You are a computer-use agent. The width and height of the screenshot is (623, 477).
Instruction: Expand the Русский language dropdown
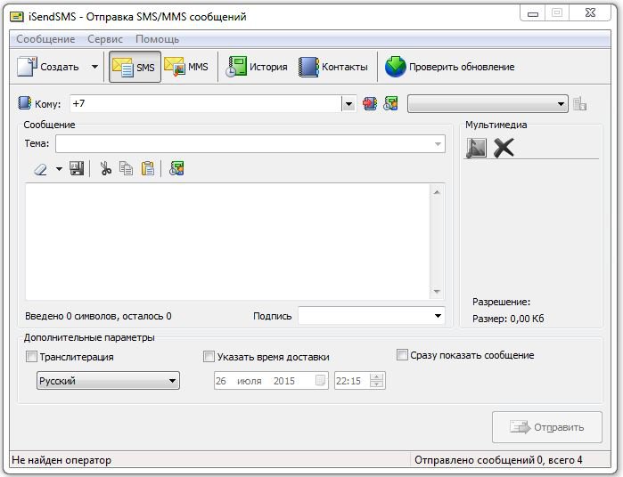pos(108,381)
